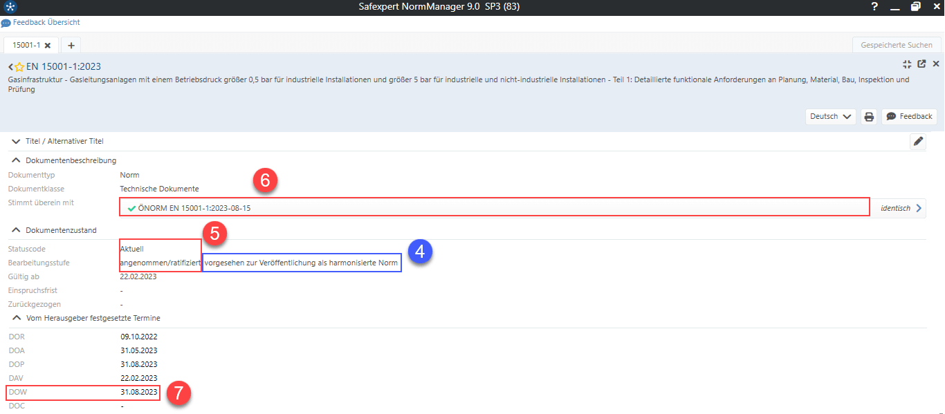Image resolution: width=945 pixels, height=414 pixels.
Task: Open the document in an external window
Action: point(921,64)
